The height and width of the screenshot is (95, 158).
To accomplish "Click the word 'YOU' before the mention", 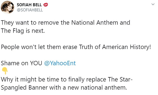I will click(x=36, y=63).
